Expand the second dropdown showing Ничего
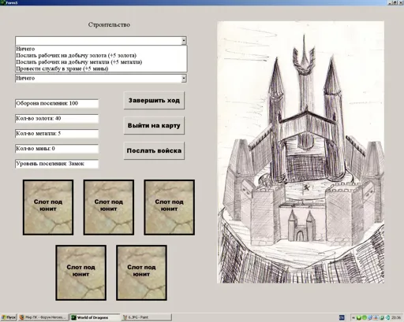 coord(184,78)
